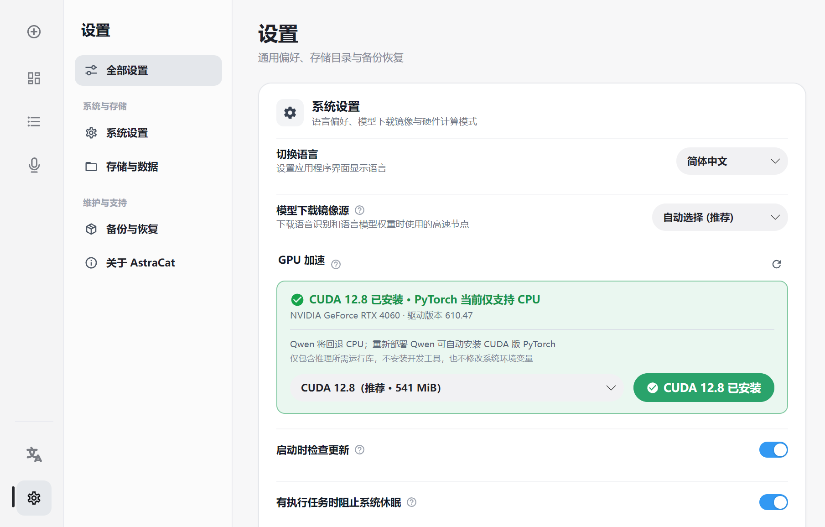Open the dashboard grid icon in sidebar

[x=34, y=78]
